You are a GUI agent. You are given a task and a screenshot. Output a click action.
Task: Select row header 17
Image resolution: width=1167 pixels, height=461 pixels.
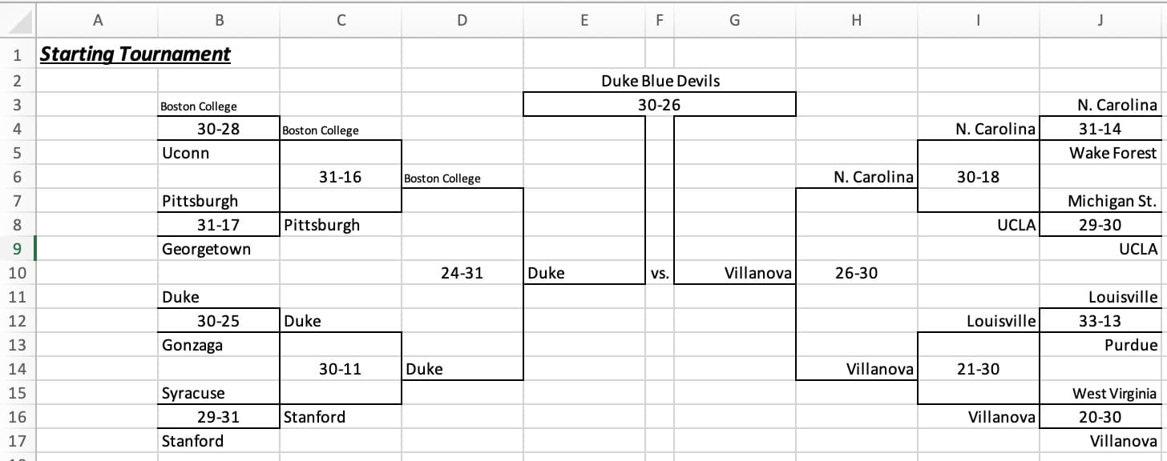click(16, 441)
